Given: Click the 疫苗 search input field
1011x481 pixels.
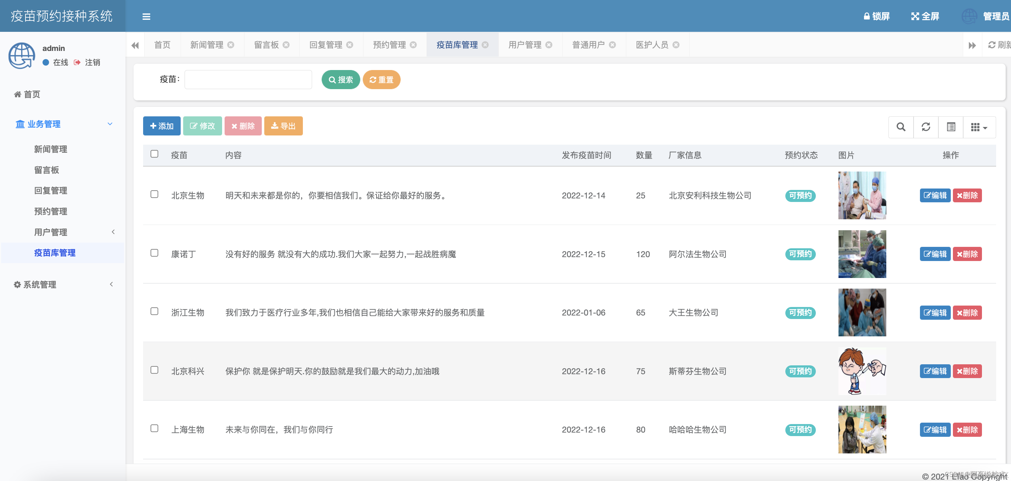Looking at the screenshot, I should coord(248,80).
